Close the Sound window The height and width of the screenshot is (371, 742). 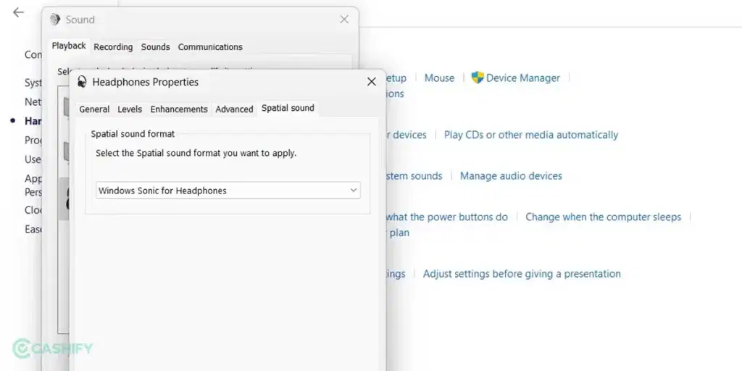pyautogui.click(x=344, y=20)
